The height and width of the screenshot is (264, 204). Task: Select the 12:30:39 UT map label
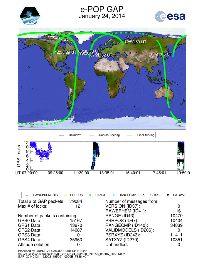pyautogui.click(x=65, y=52)
